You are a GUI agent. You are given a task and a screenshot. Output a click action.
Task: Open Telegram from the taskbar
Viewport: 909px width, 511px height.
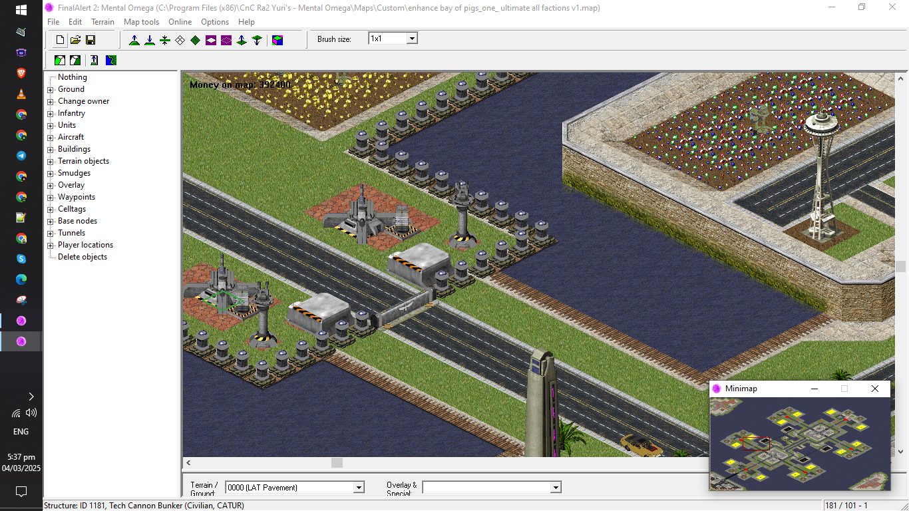click(21, 156)
